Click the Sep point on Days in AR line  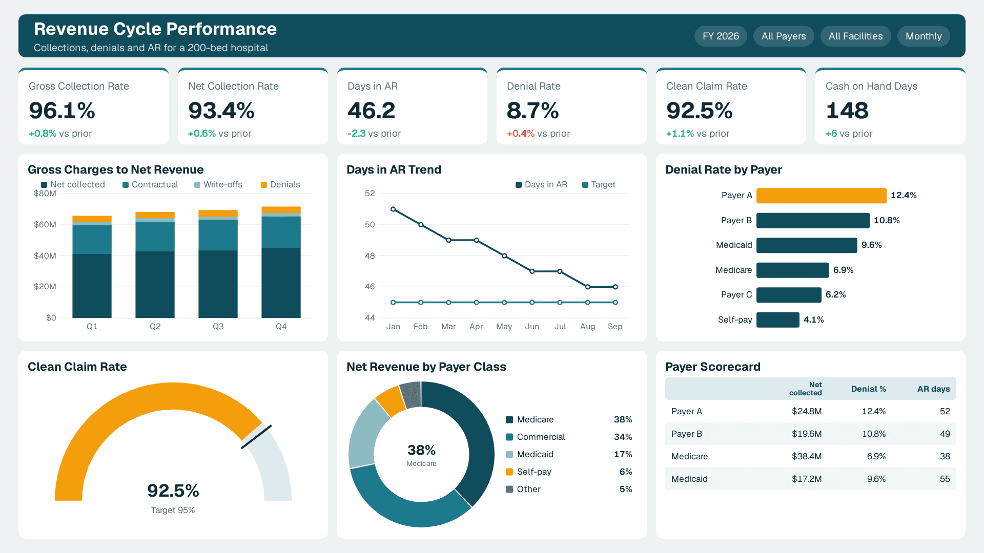click(x=615, y=287)
